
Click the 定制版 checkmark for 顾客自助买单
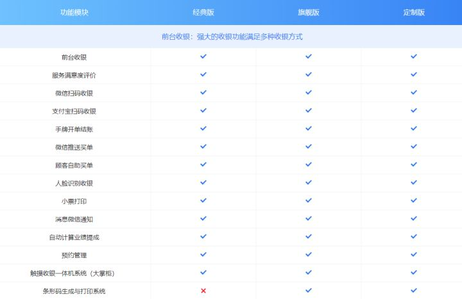(x=414, y=164)
